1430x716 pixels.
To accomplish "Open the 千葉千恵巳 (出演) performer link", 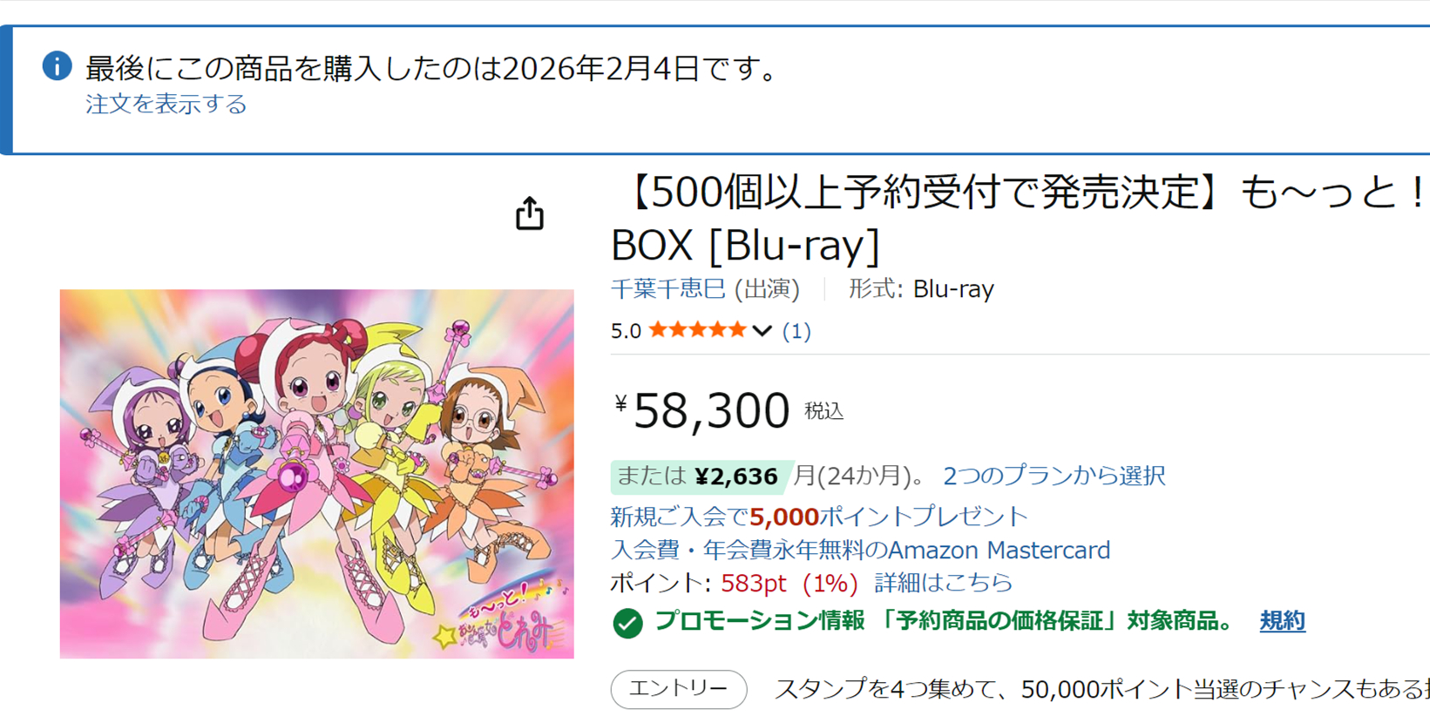I will (704, 289).
